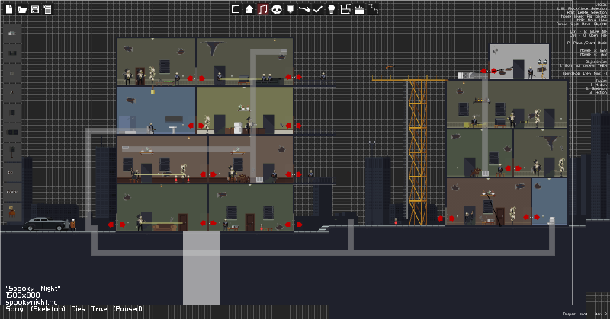Pick the first palette item at sidebar top
610x319 pixels.
click(12, 33)
